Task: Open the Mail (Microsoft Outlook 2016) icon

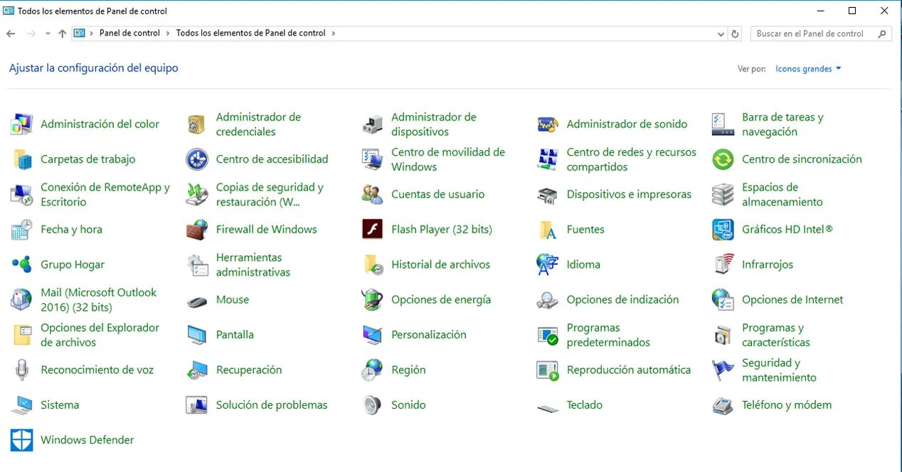Action: click(x=22, y=300)
